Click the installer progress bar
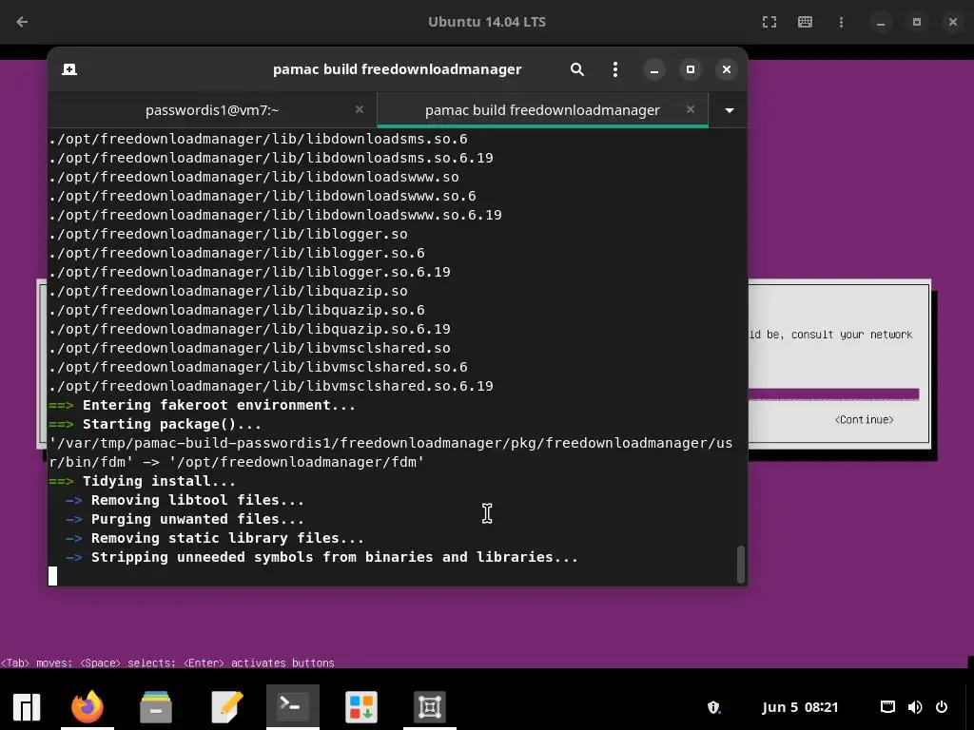This screenshot has height=730, width=974. coord(833,394)
